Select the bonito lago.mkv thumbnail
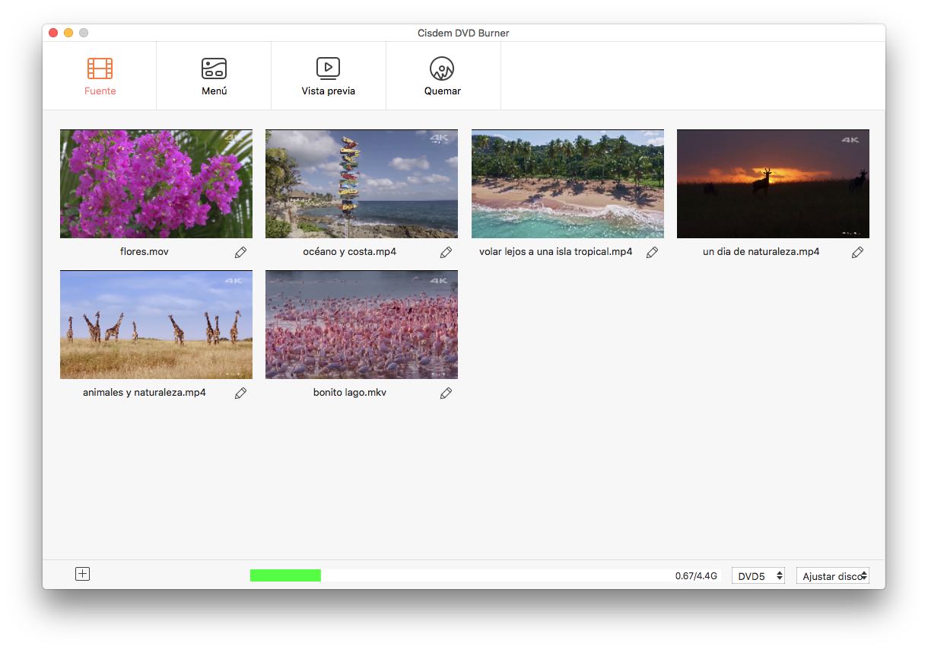The width and height of the screenshot is (928, 650). coord(361,324)
